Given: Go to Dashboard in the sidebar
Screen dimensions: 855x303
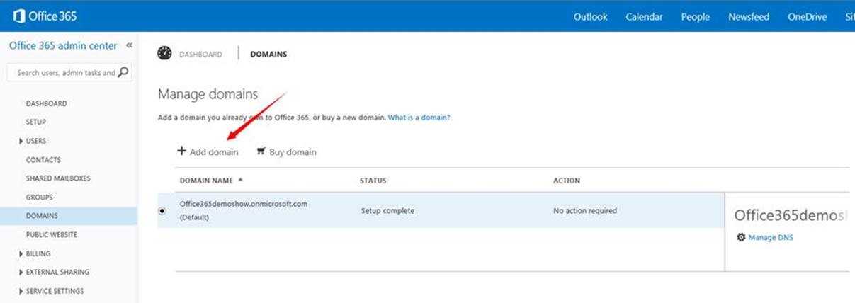Looking at the screenshot, I should point(47,103).
